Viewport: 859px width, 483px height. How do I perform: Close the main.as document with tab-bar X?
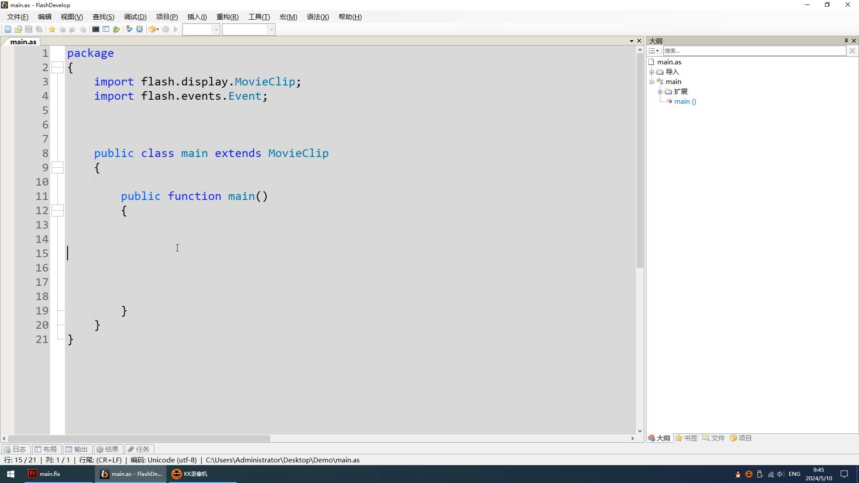pyautogui.click(x=639, y=41)
